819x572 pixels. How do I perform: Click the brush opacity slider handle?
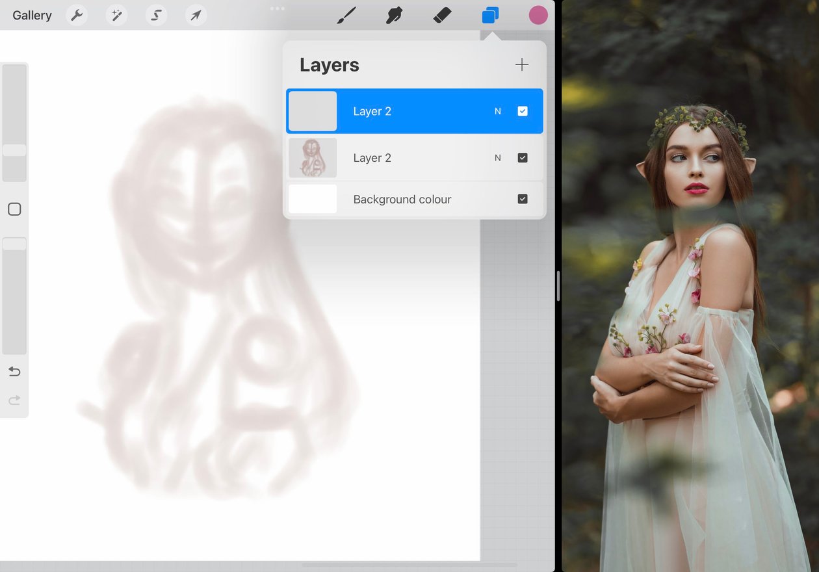coord(14,244)
